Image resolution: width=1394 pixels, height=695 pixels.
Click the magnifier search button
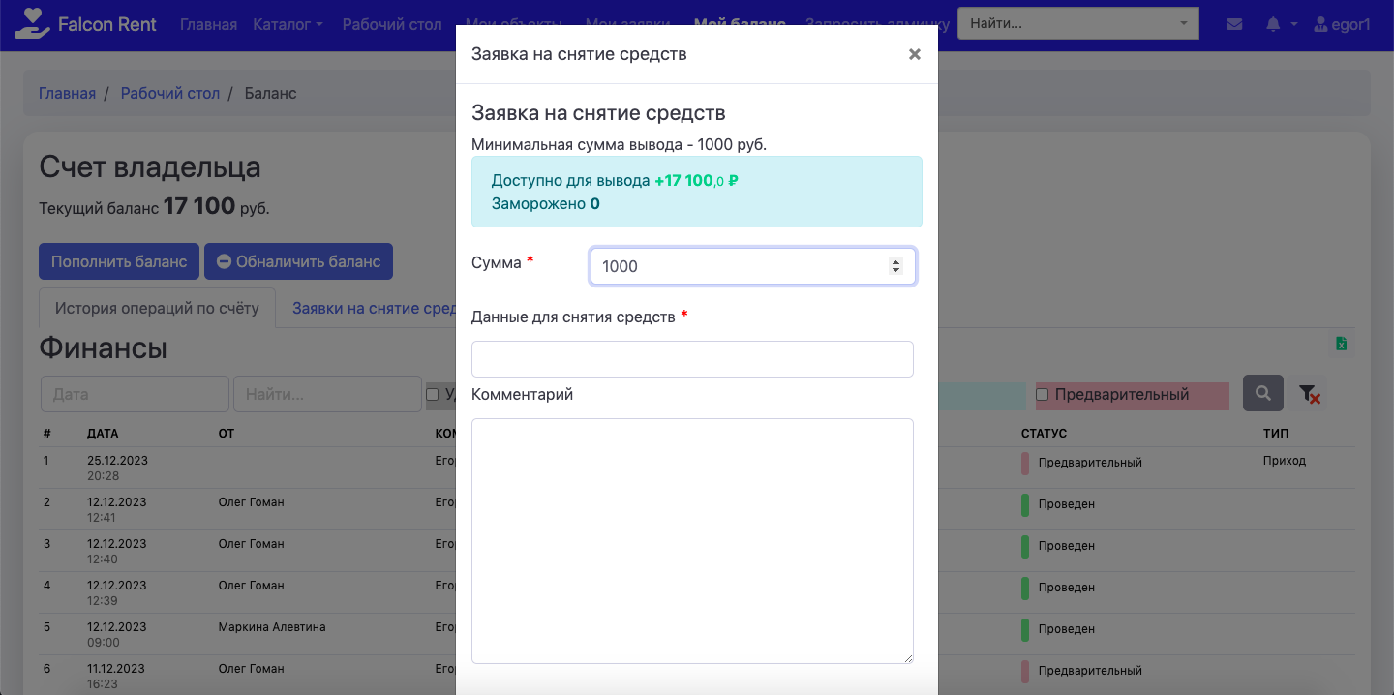1263,394
